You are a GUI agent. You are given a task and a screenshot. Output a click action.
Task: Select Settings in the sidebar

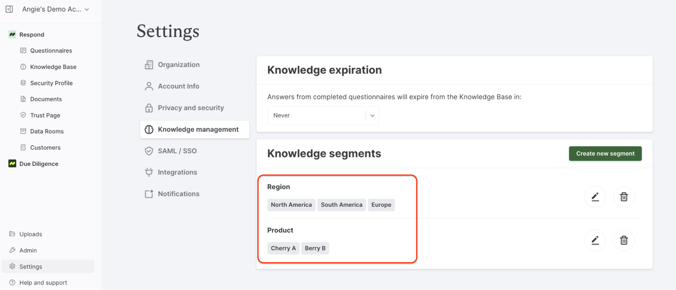[x=48, y=266]
